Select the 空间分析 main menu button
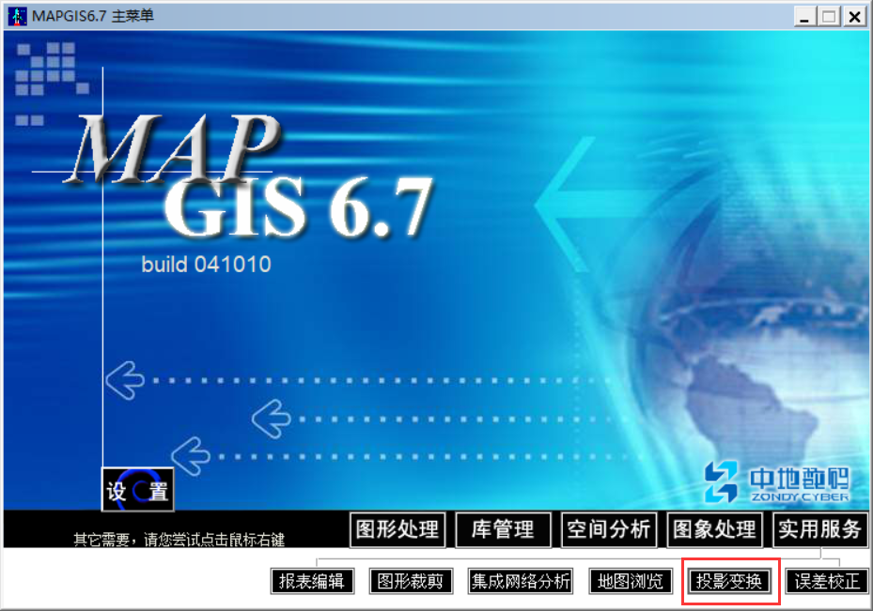 click(x=609, y=529)
